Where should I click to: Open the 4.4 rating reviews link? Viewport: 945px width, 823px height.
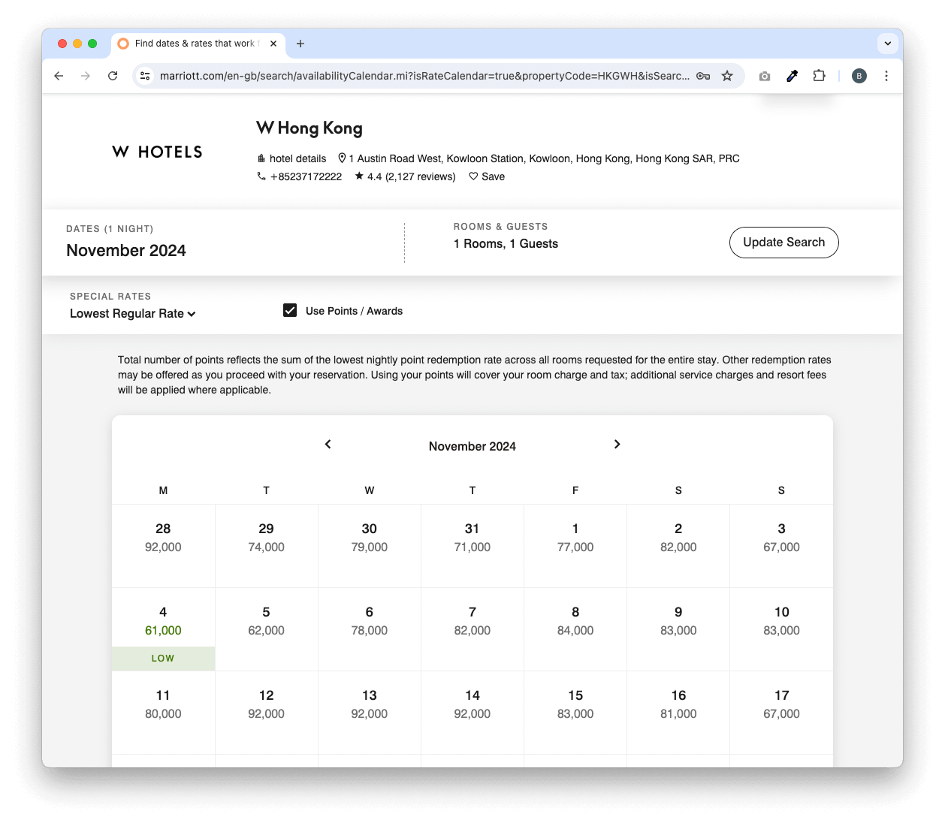[405, 176]
